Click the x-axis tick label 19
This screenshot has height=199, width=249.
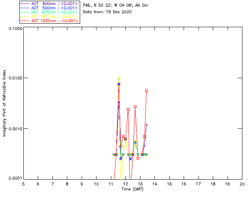(x=228, y=184)
